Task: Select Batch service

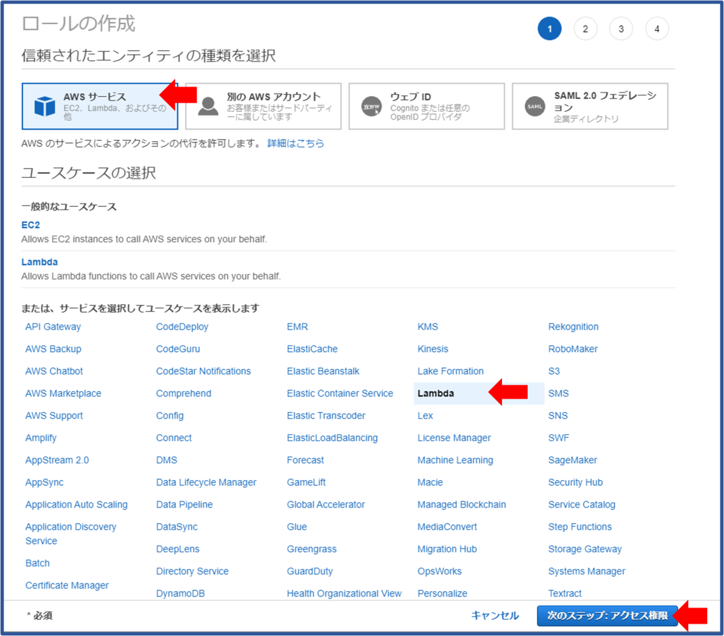Action: [37, 563]
